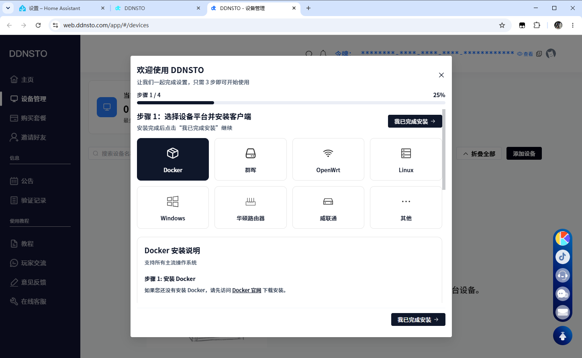Click the envelope mail floating icon
Viewport: 582px width, 358px height.
tap(563, 312)
